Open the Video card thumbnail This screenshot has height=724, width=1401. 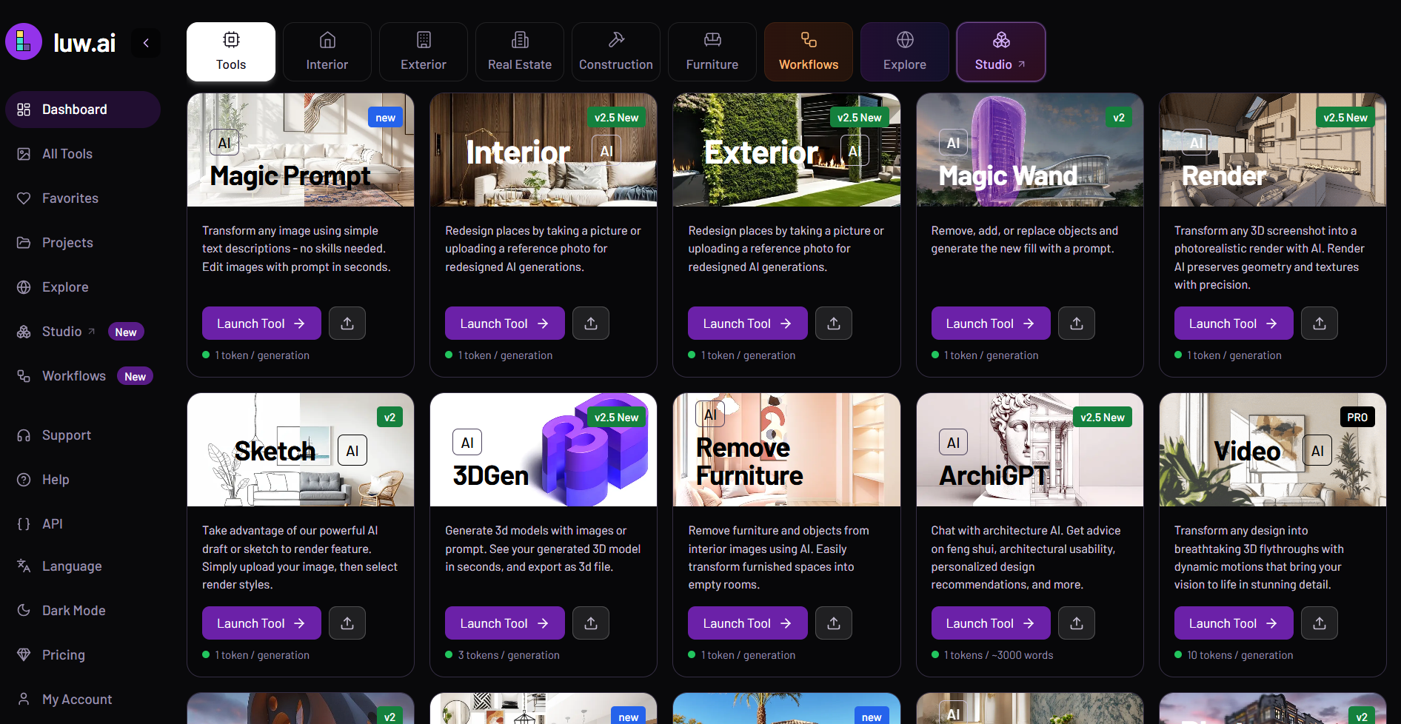[x=1273, y=449]
